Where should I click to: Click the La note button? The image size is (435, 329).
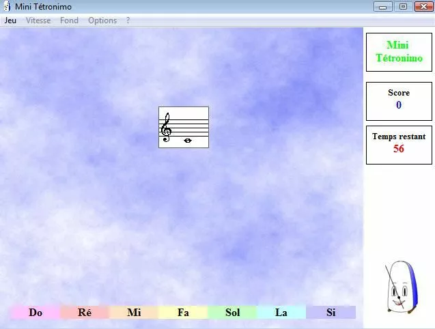[x=281, y=313]
